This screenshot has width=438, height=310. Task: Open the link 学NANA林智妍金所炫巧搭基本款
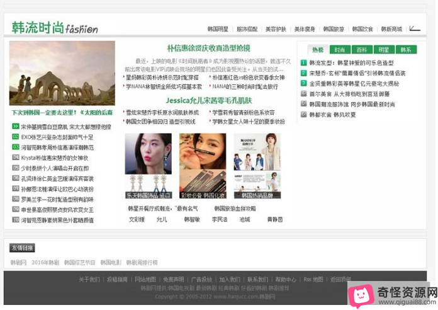(x=164, y=86)
